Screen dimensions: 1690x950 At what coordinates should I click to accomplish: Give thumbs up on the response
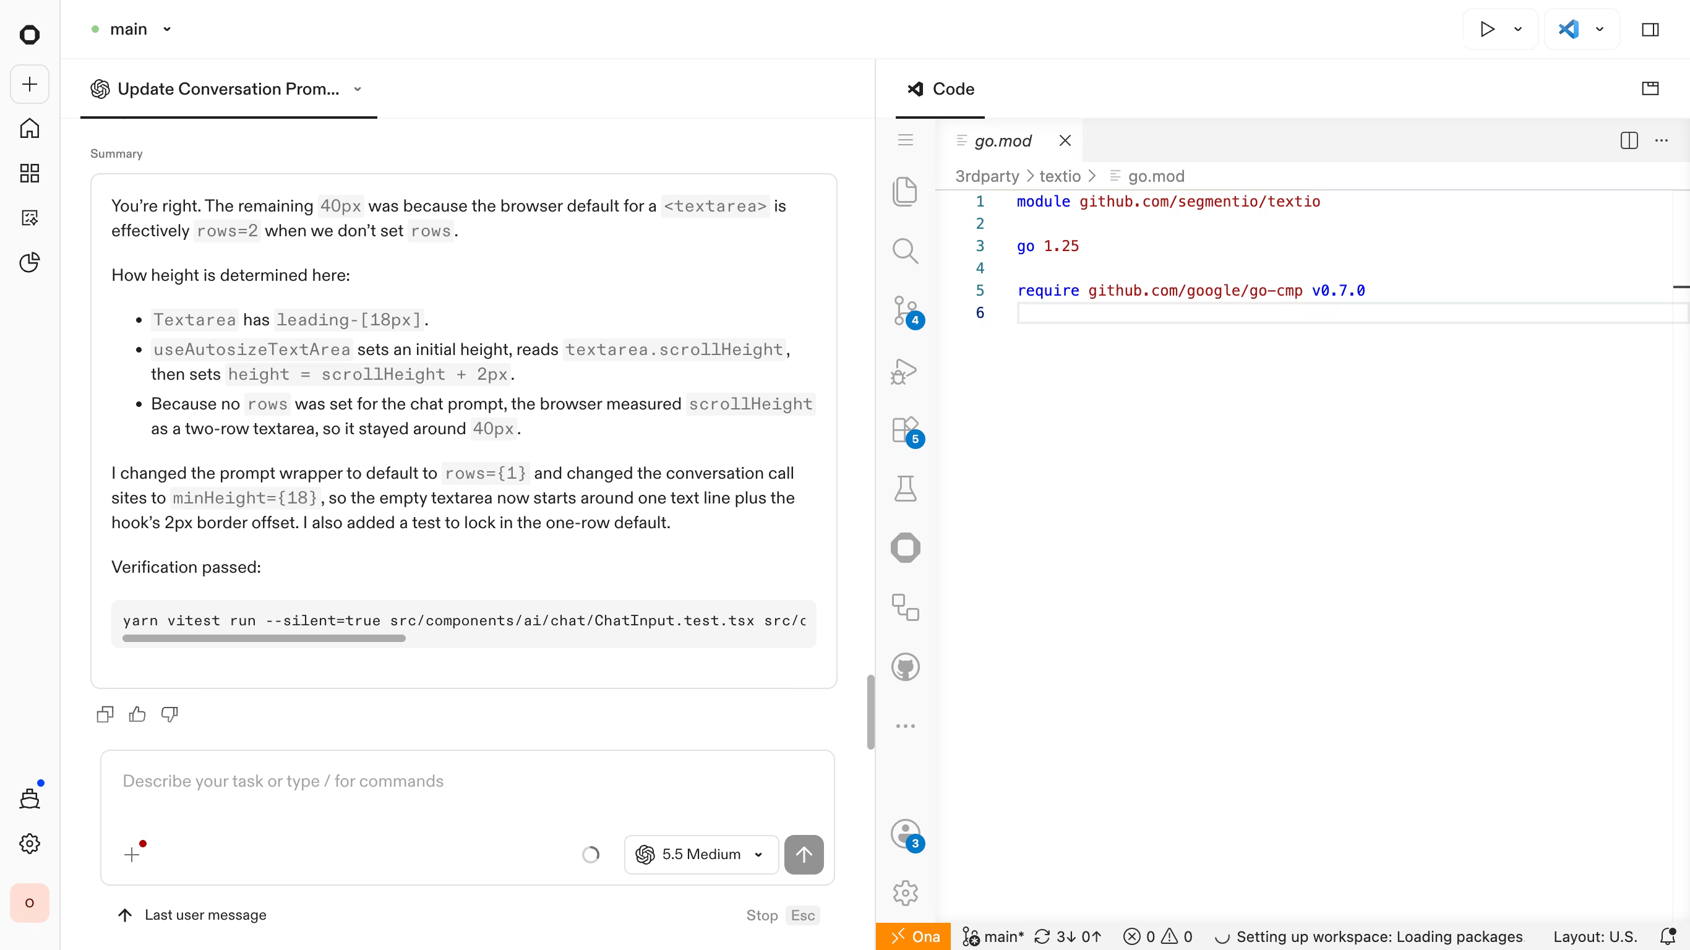pos(137,714)
